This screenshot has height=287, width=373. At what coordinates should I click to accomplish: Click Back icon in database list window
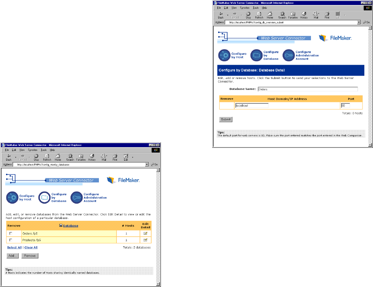coord(9,157)
